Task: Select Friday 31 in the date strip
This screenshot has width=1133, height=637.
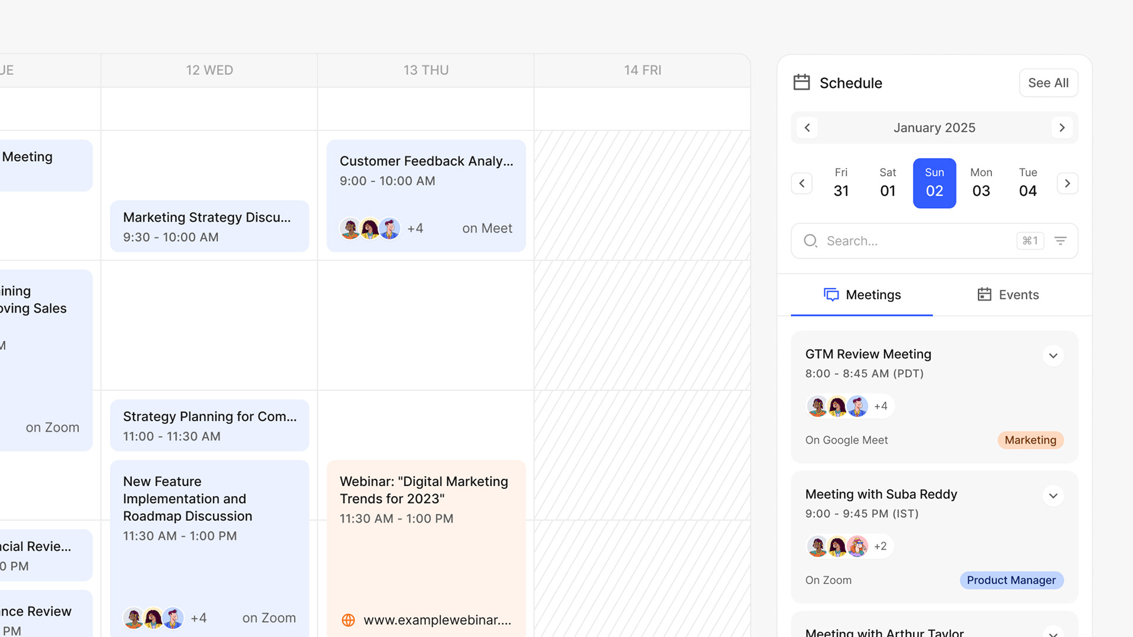Action: (841, 183)
